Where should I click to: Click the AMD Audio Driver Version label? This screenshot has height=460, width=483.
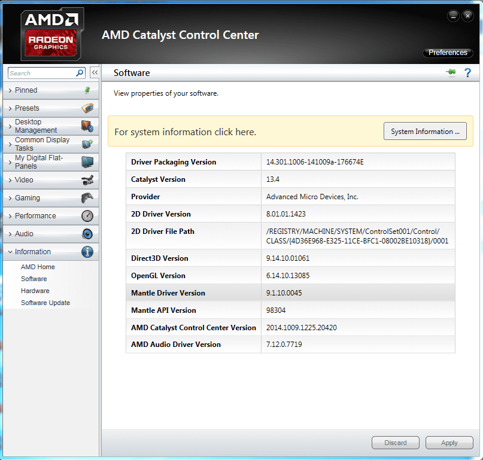tap(176, 344)
